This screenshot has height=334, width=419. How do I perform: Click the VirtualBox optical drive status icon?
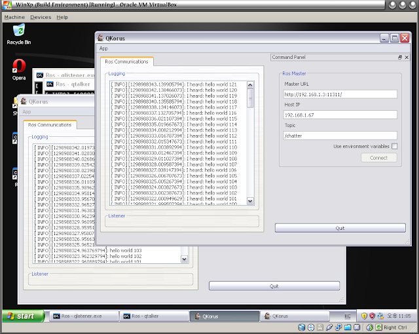[311, 327]
